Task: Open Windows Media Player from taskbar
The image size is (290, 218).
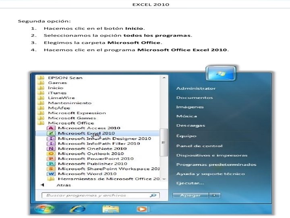Action: 142,209
